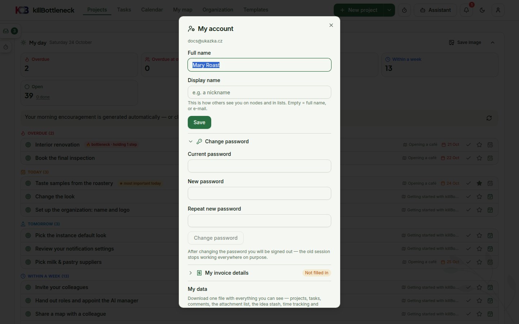Unstar Taste samples from the roastery
The image size is (519, 324).
tap(479, 183)
